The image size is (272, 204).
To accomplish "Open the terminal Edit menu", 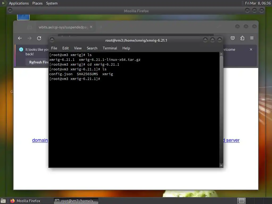I will pyautogui.click(x=65, y=48).
